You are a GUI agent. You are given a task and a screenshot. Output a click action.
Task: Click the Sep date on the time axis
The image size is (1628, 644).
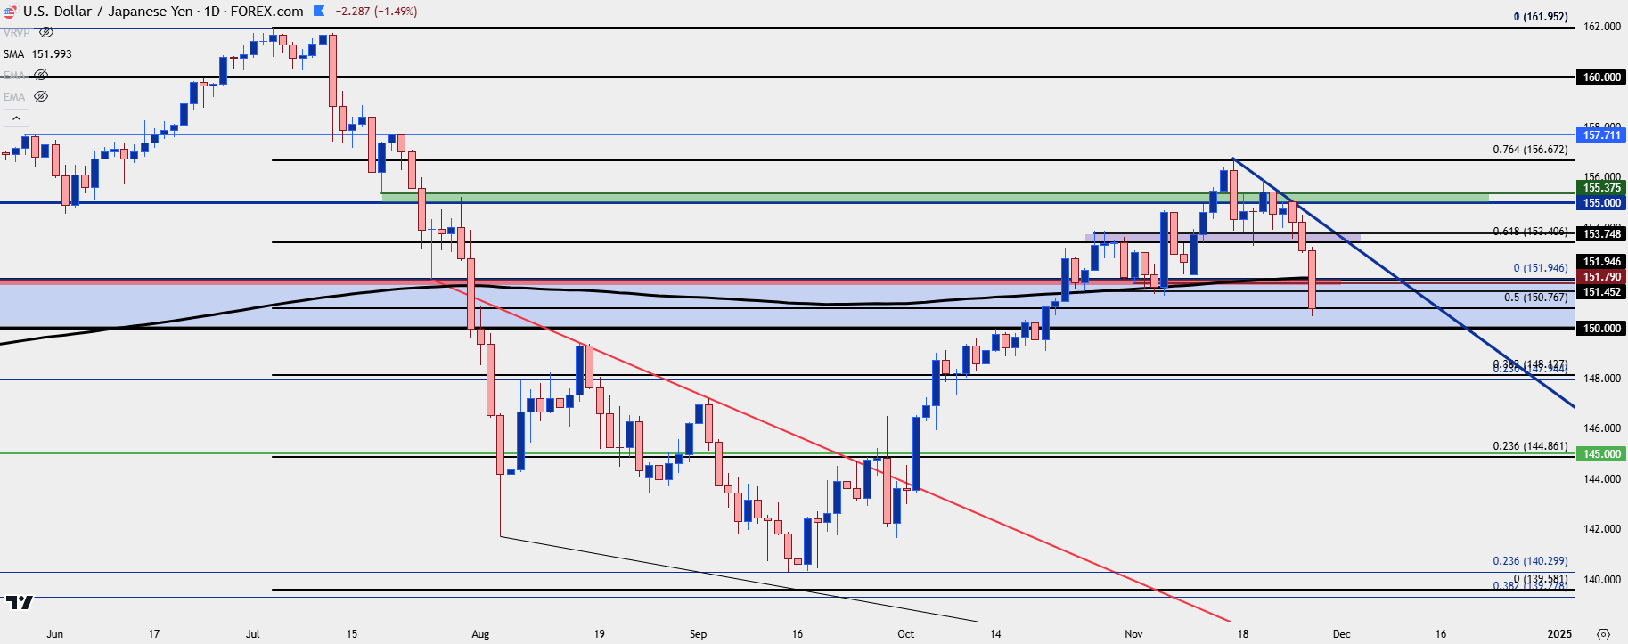click(698, 634)
